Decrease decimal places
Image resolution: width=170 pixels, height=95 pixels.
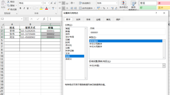(116, 8)
